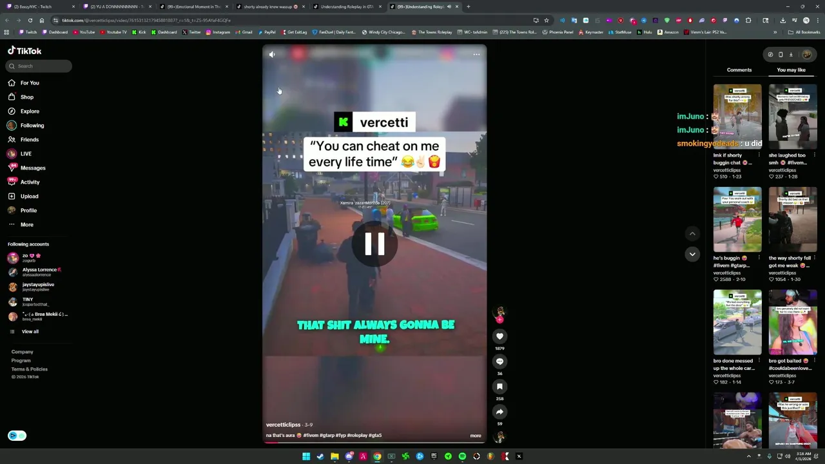Open the Brea Mekii followed account
This screenshot has width=825, height=464.
pos(37,316)
